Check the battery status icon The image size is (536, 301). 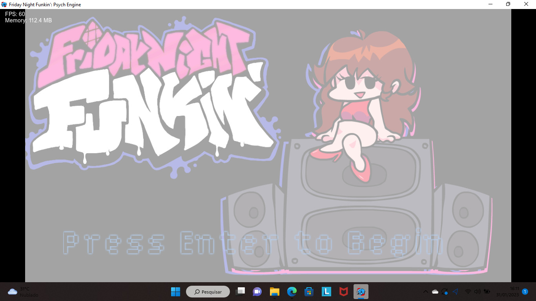pos(487,292)
